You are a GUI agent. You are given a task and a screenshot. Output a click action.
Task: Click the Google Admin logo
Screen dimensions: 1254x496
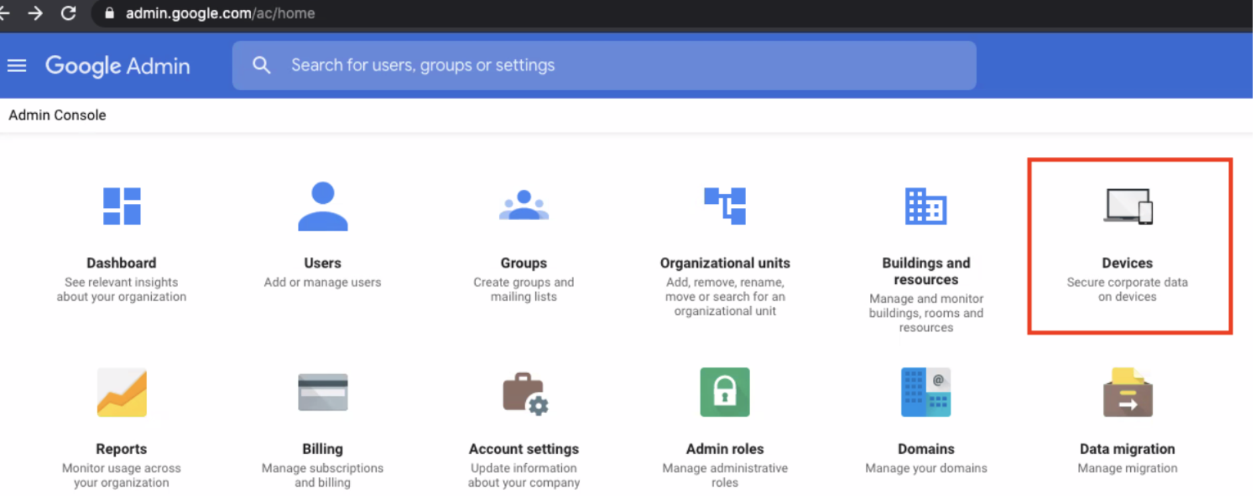click(118, 66)
